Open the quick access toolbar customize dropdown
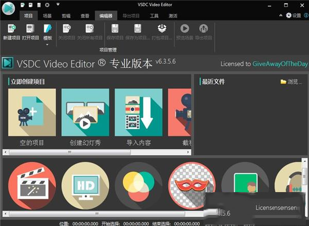Viewport: 309px width, 226px height. click(x=58, y=4)
